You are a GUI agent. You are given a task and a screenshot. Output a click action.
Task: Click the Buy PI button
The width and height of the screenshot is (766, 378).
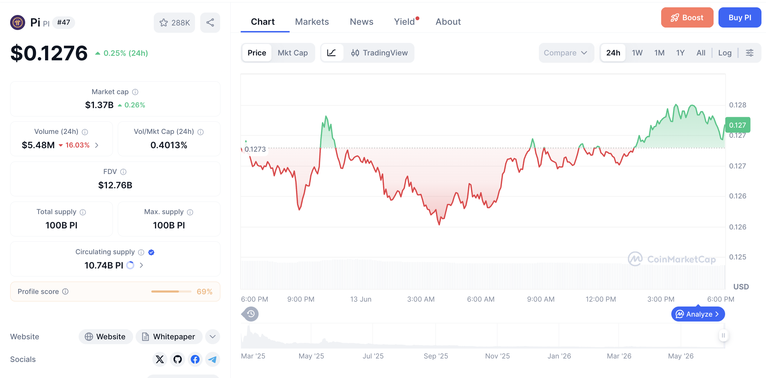tap(740, 17)
